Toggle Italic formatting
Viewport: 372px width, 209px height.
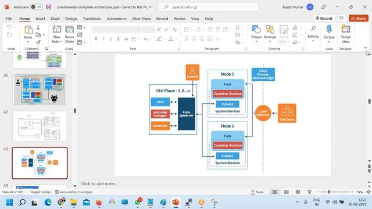pyautogui.click(x=103, y=39)
